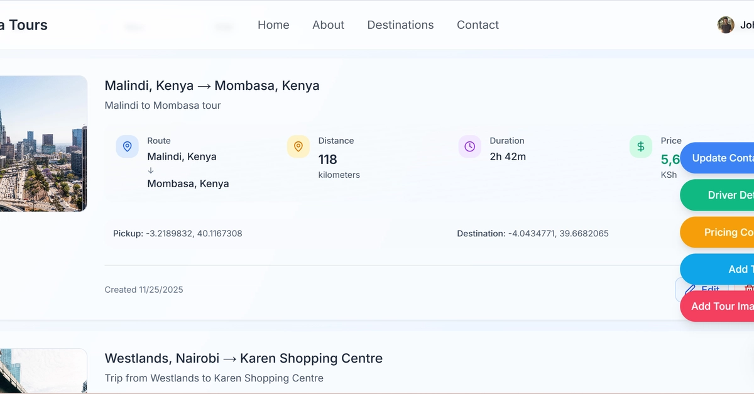
Task: Click the kilometers unit label
Action: 339,175
